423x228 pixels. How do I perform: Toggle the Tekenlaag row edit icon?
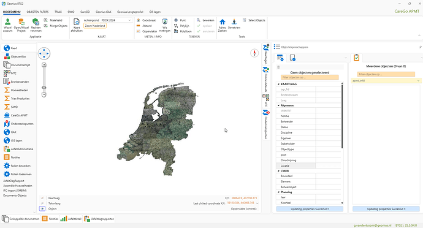42,203
